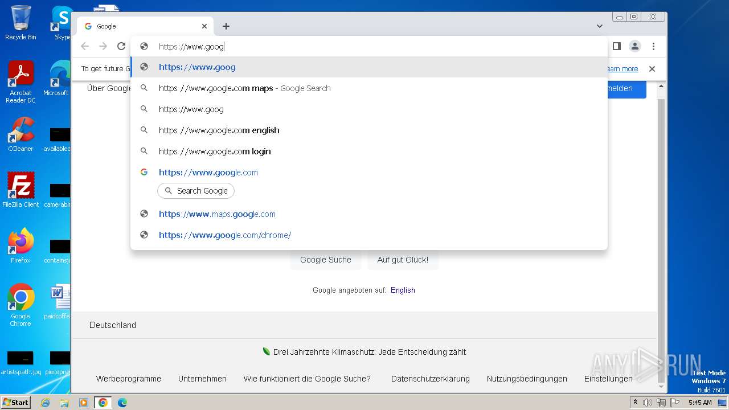The width and height of the screenshot is (729, 410).
Task: Open the https://www.google.com suggestion
Action: coord(369,173)
